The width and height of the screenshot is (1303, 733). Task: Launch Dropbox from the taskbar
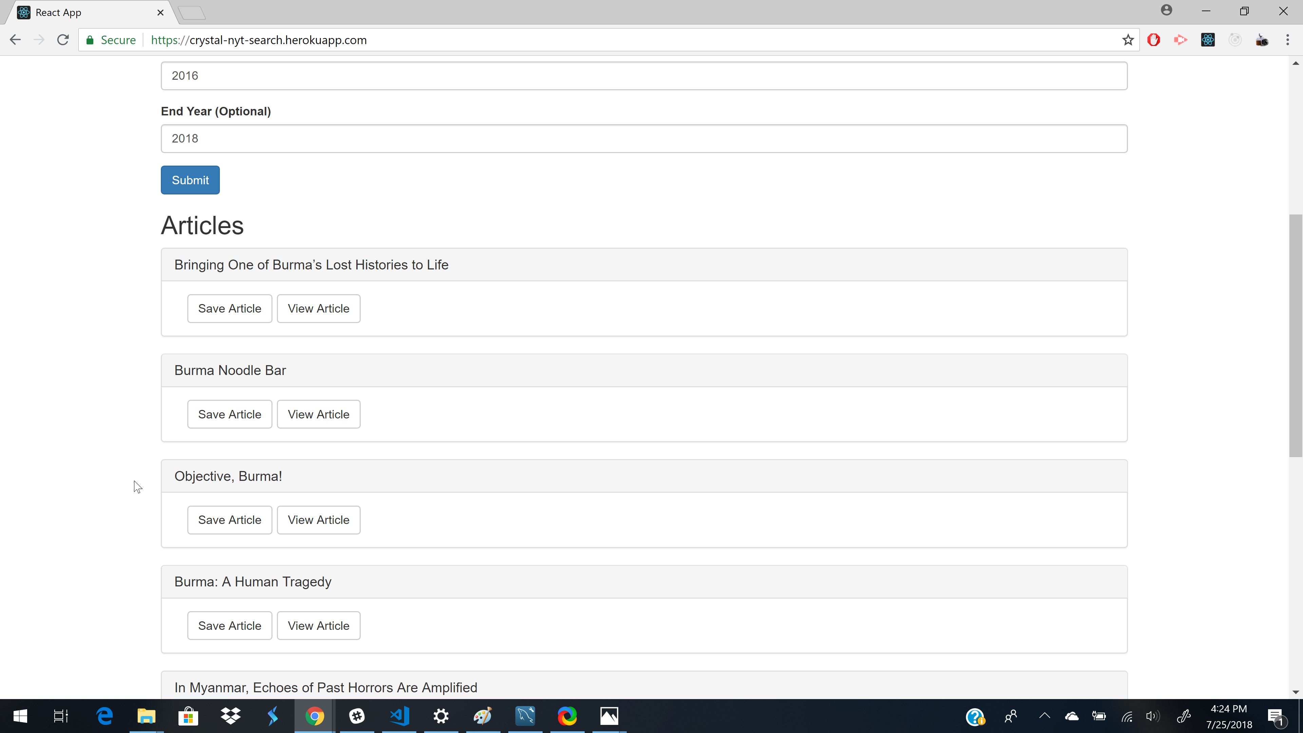click(x=231, y=716)
